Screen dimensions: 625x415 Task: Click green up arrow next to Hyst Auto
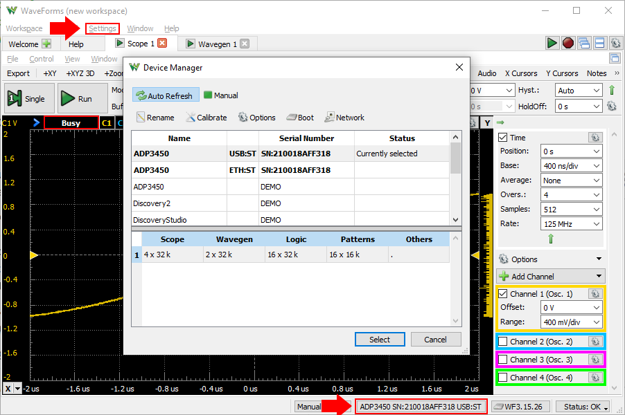pyautogui.click(x=612, y=90)
